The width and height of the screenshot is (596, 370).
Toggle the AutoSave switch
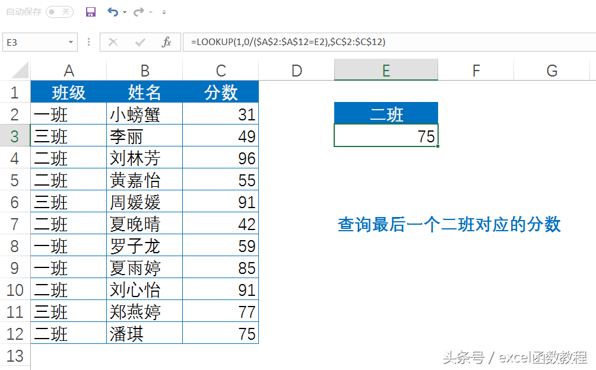60,12
